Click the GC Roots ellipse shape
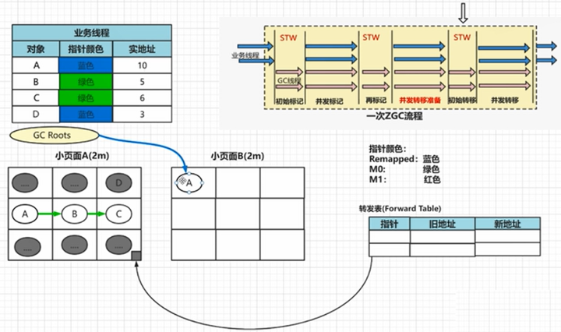 (54, 136)
